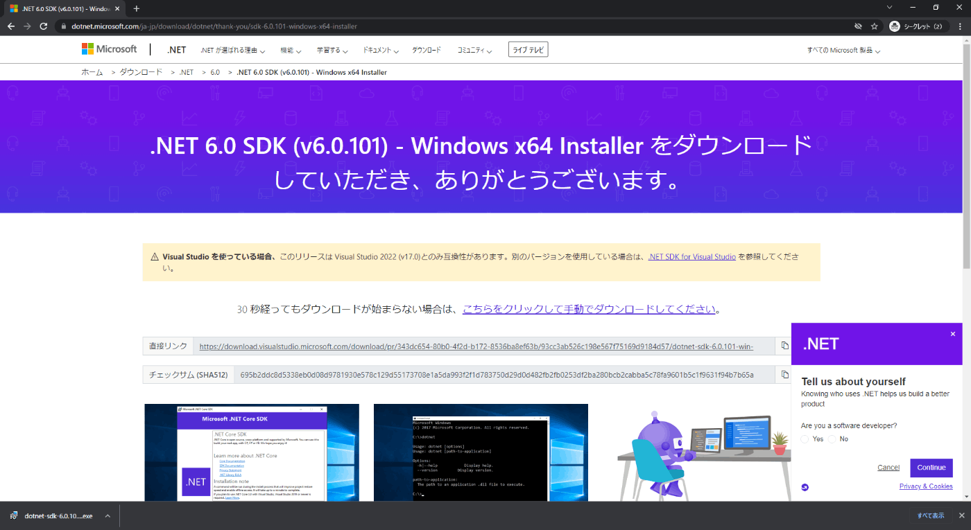The image size is (971, 530).
Task: Click Continue in survey popup
Action: point(931,468)
